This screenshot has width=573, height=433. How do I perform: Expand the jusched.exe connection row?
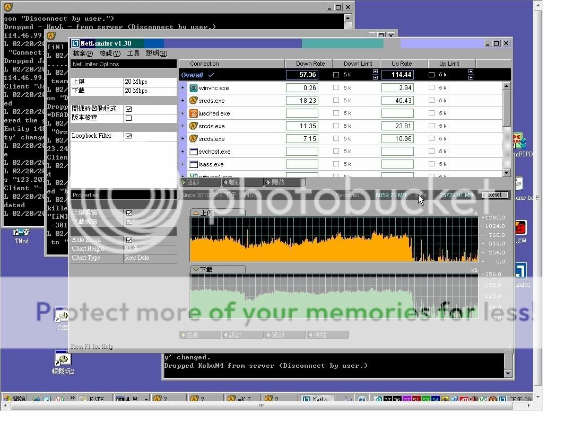(183, 113)
